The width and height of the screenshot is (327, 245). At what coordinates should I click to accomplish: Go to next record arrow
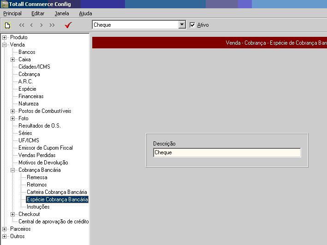(x=42, y=25)
